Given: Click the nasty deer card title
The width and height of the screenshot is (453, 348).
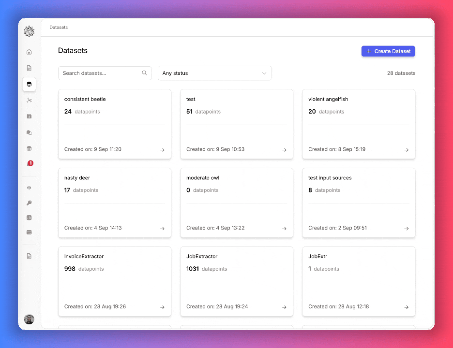Looking at the screenshot, I should 77,178.
